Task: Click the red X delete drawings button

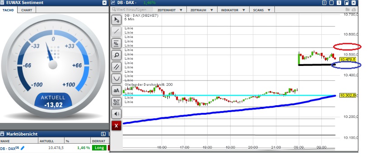Action: pyautogui.click(x=116, y=126)
